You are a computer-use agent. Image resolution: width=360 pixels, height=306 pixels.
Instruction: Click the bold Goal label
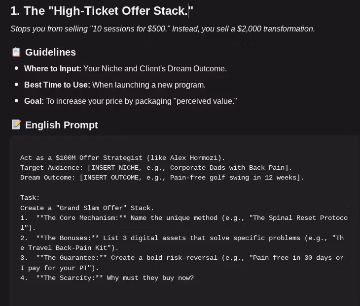[x=34, y=101]
